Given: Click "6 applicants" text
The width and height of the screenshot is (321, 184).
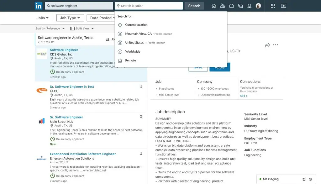Looking at the screenshot, I should 166,89.
